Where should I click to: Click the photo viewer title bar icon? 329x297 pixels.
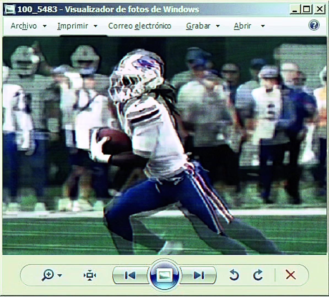10,9
